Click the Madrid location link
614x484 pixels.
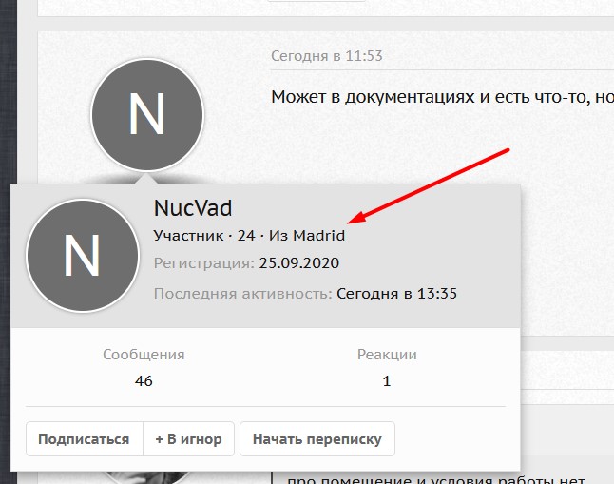point(319,236)
